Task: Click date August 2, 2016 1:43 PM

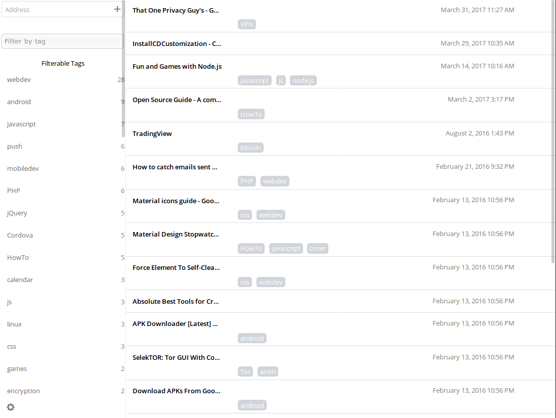Action: pos(480,133)
